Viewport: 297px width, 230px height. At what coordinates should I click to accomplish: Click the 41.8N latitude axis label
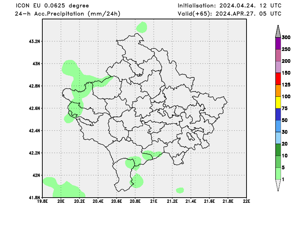[x=35, y=198]
